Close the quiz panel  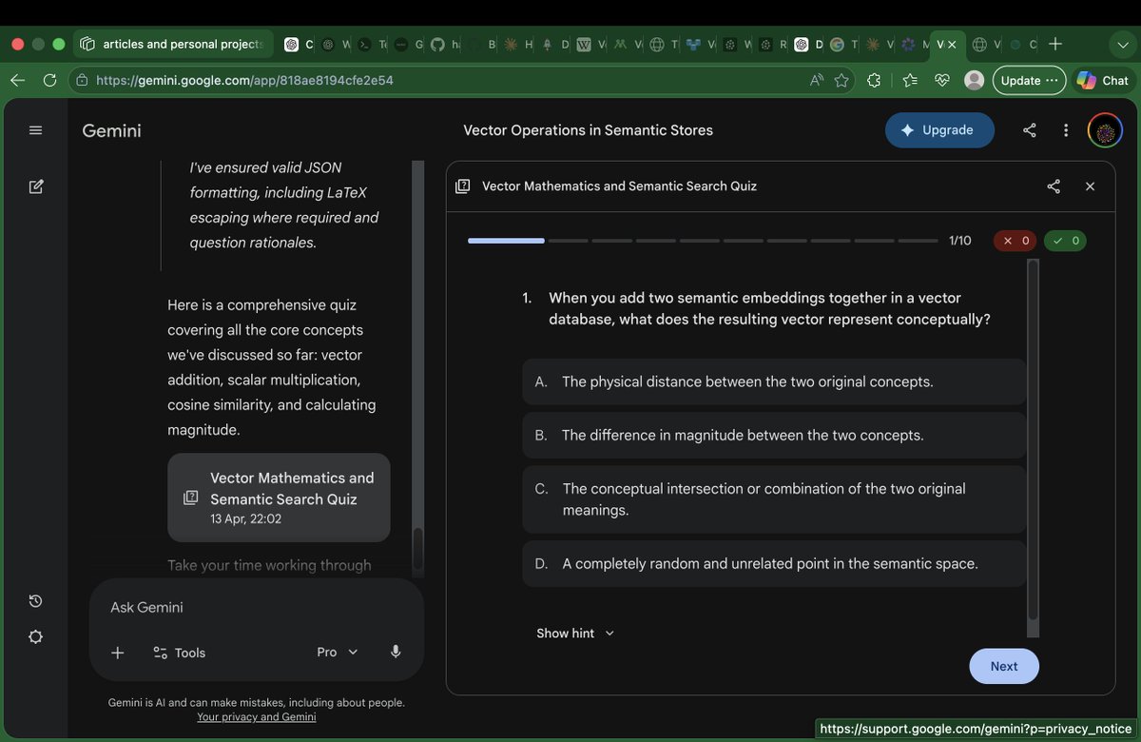(1091, 186)
